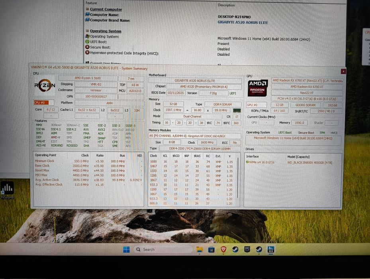Click the 1597.1 MHz memory clock field
This screenshot has width=370, height=279.
point(173,110)
